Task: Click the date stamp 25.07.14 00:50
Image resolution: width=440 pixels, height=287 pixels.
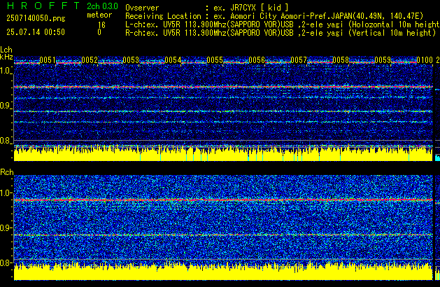Action: [36, 32]
